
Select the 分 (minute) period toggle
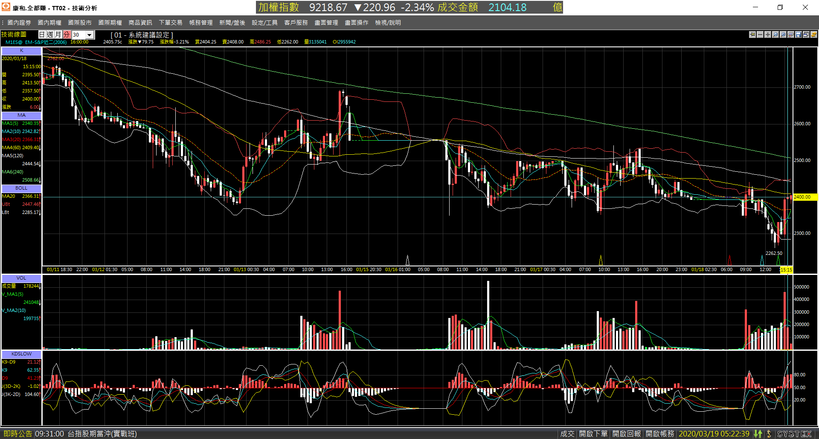click(67, 35)
